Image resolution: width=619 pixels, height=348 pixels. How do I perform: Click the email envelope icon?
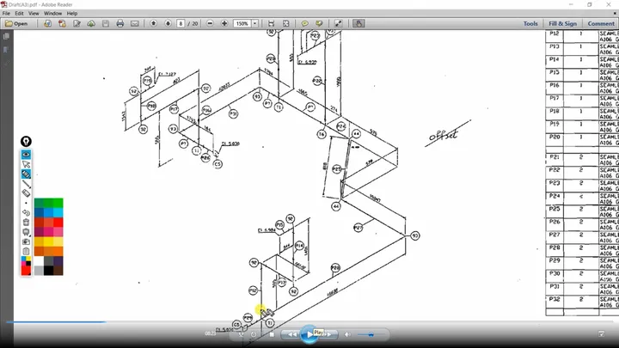135,24
